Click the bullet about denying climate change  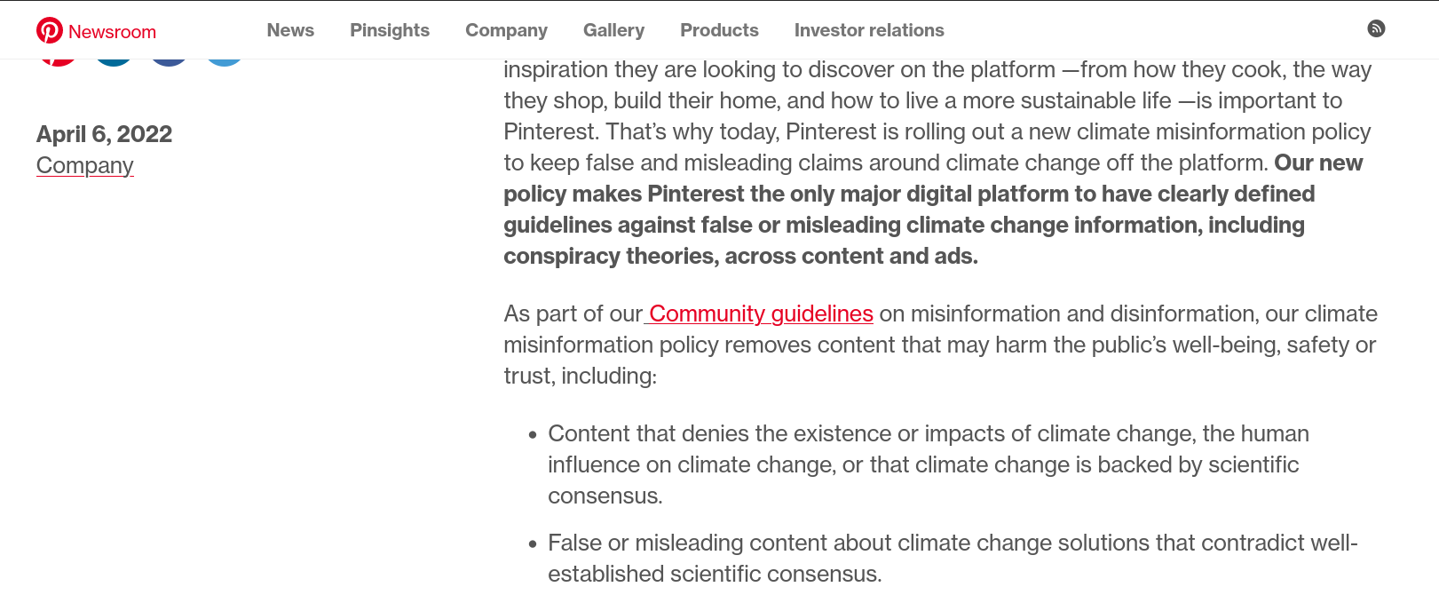click(928, 464)
